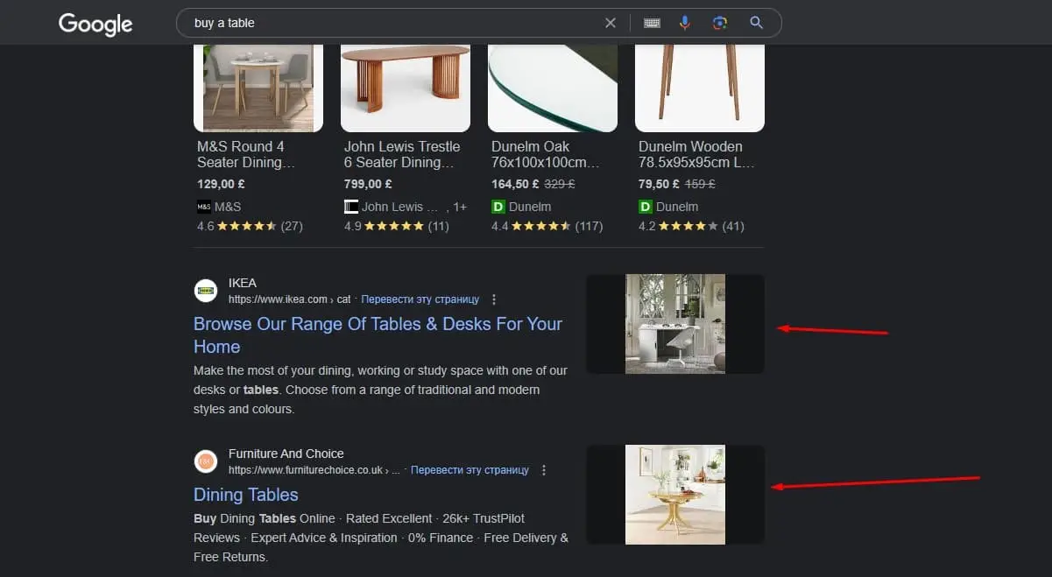Translate the Furniture And Choice page link
This screenshot has height=577, width=1052.
pyautogui.click(x=470, y=470)
